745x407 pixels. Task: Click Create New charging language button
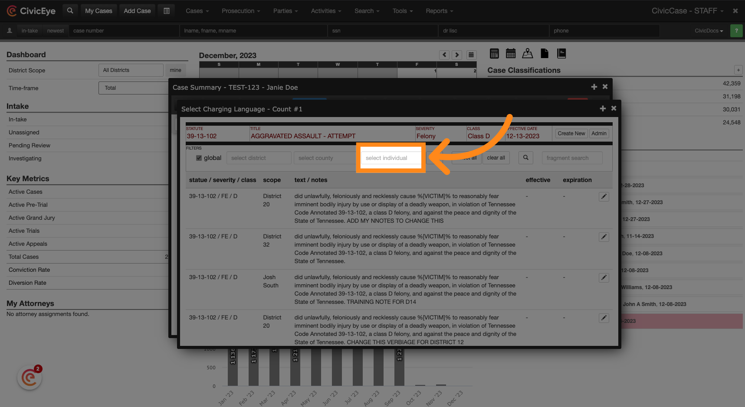[571, 133]
